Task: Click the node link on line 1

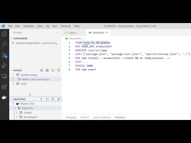Action: (x=86, y=43)
